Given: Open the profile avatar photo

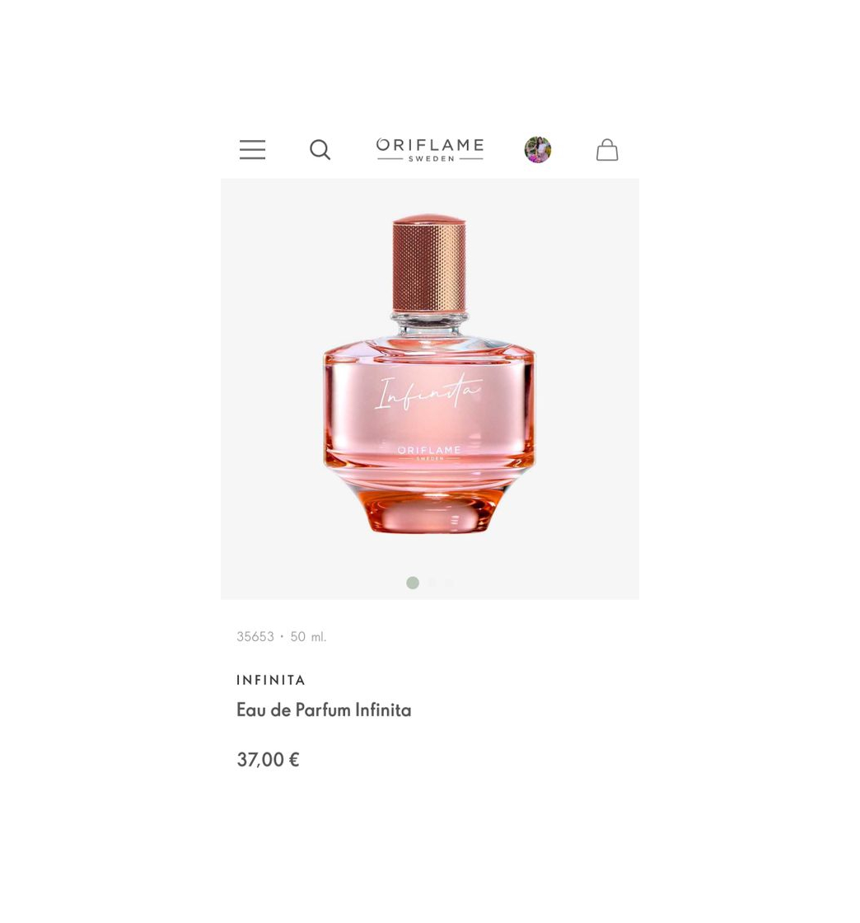Looking at the screenshot, I should pos(538,149).
